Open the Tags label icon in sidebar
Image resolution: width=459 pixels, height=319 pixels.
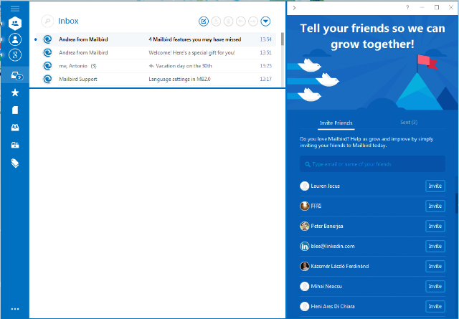[x=15, y=163]
